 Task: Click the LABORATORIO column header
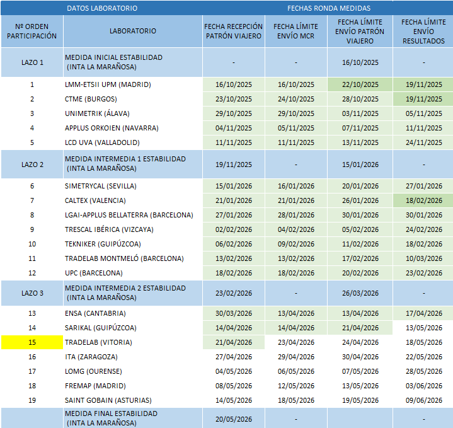[132, 31]
